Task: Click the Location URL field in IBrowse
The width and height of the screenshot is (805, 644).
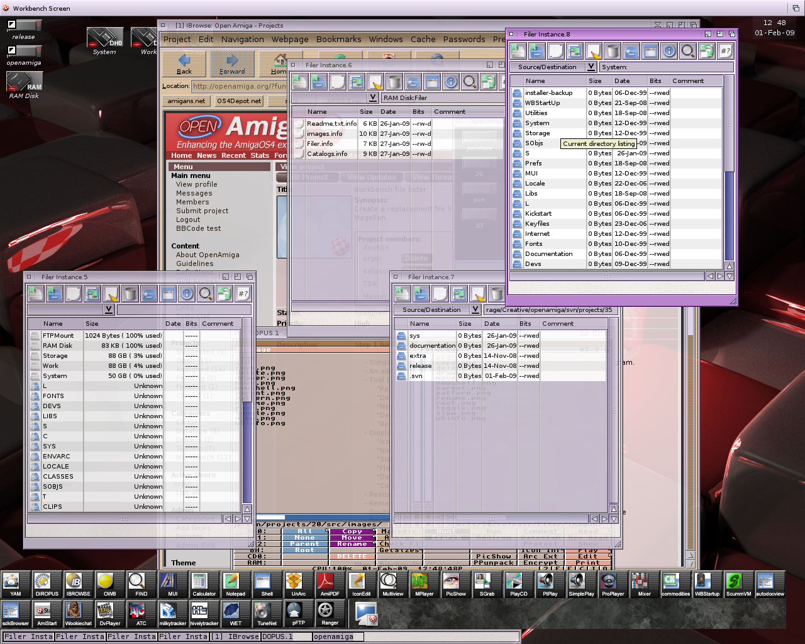Action: coord(239,86)
